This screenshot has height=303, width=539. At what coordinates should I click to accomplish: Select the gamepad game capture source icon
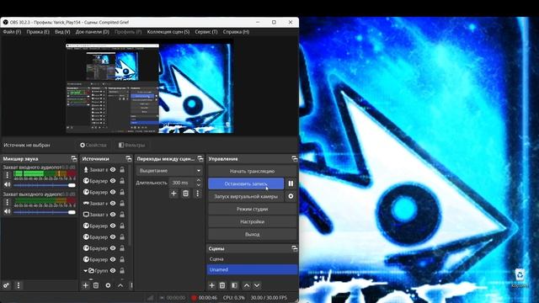(x=86, y=204)
